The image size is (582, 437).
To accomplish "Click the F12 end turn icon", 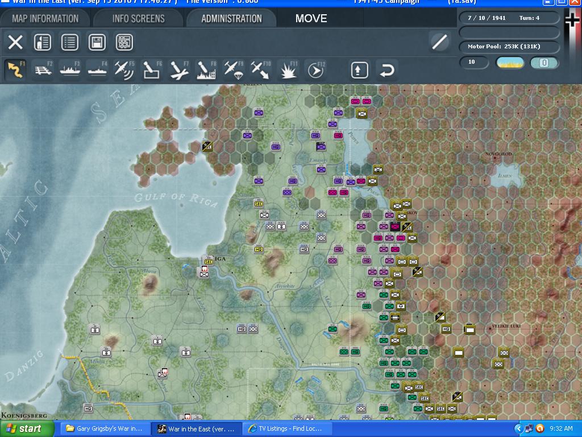I will point(316,70).
